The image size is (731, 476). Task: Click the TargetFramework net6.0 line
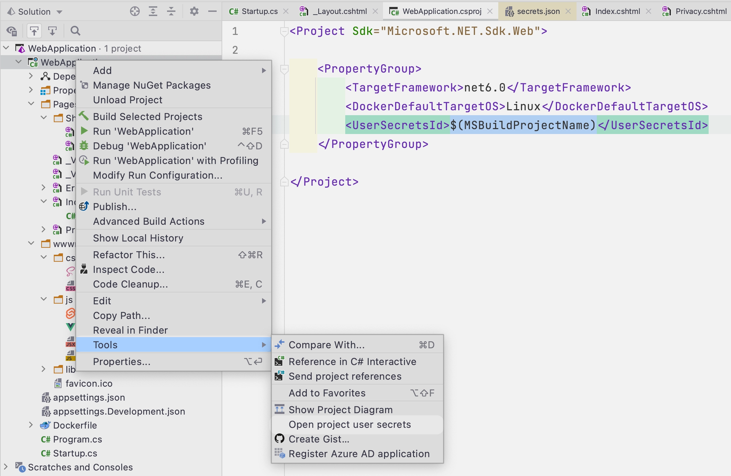pos(488,87)
